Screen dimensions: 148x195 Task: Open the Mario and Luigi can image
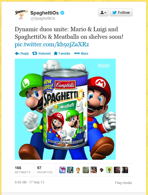tap(65, 109)
